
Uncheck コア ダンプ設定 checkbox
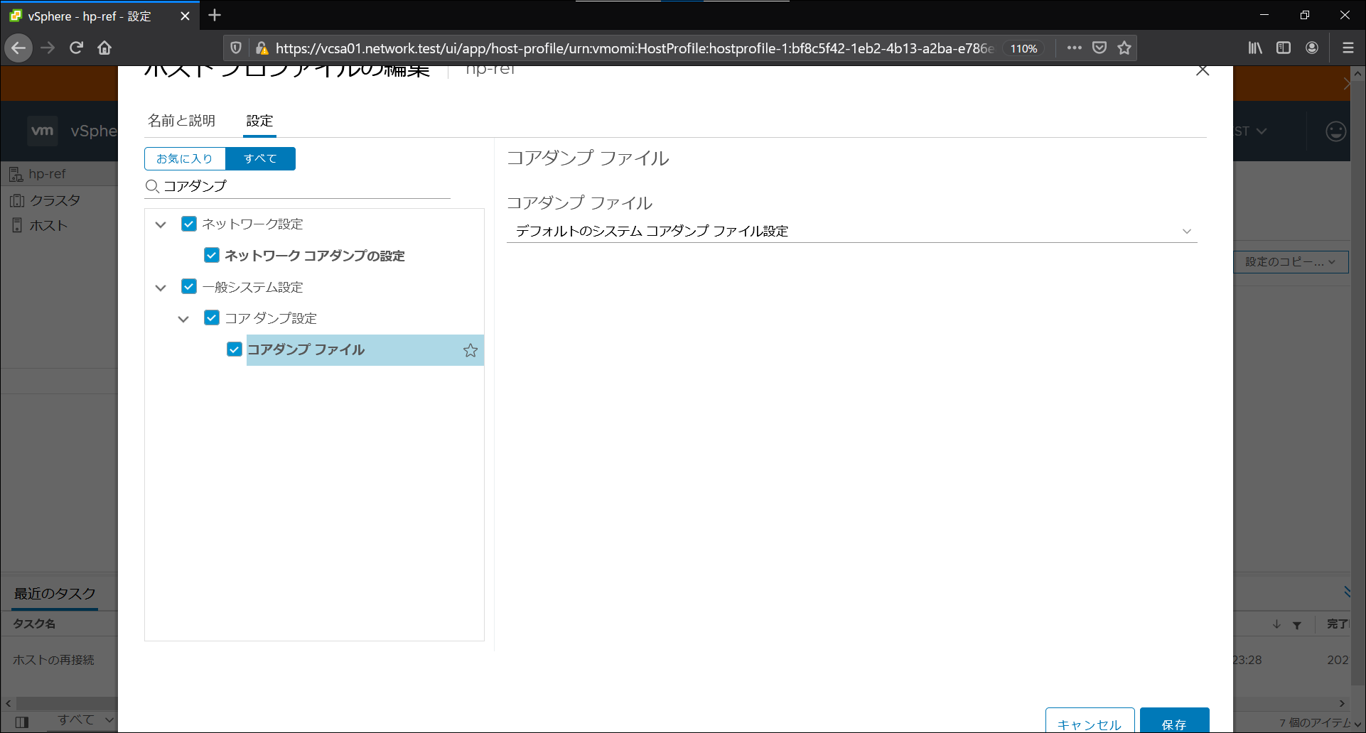pyautogui.click(x=212, y=317)
